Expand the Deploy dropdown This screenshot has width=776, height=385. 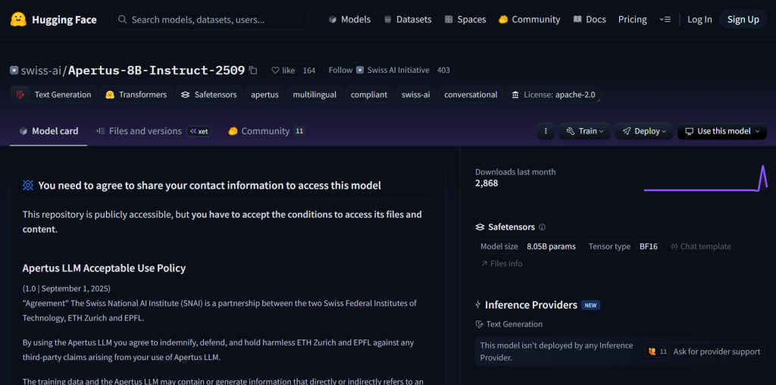click(x=643, y=131)
